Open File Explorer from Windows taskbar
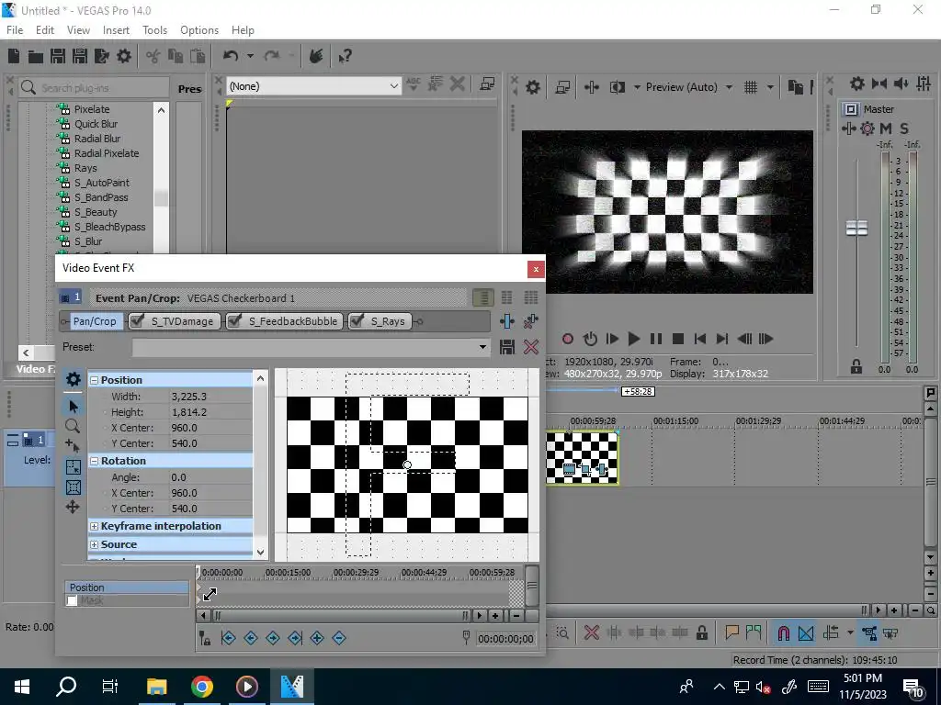941x705 pixels. point(156,687)
